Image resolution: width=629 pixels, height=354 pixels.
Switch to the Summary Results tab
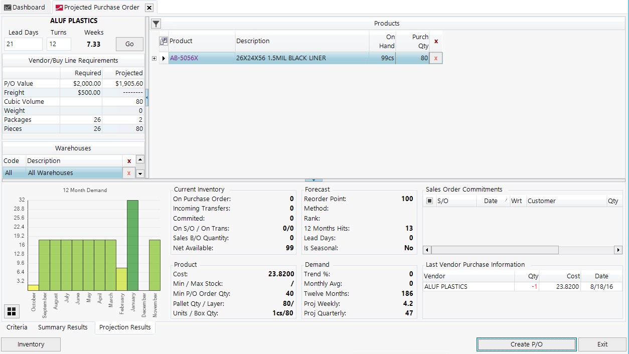(63, 327)
